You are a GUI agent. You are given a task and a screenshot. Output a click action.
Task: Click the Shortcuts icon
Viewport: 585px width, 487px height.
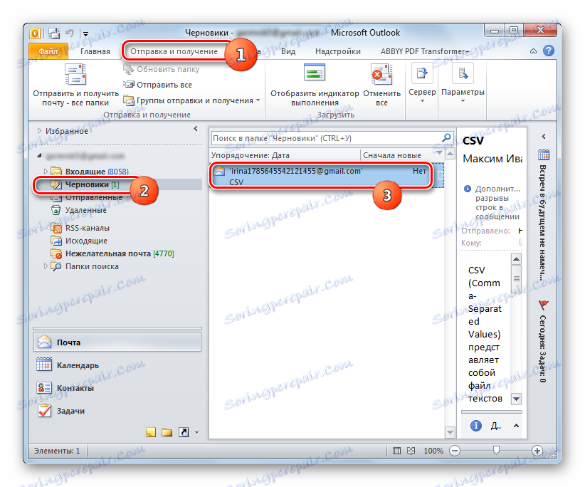pyautogui.click(x=184, y=432)
